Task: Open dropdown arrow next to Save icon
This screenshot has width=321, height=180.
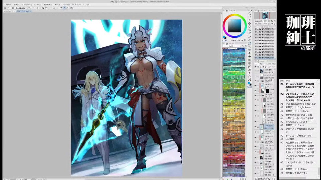Action: [26, 8]
